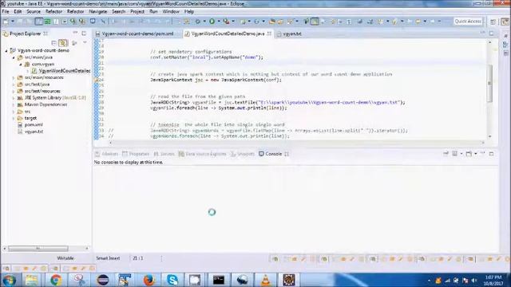Open VLC media player from the taskbar
This screenshot has height=287, width=511.
click(x=266, y=280)
